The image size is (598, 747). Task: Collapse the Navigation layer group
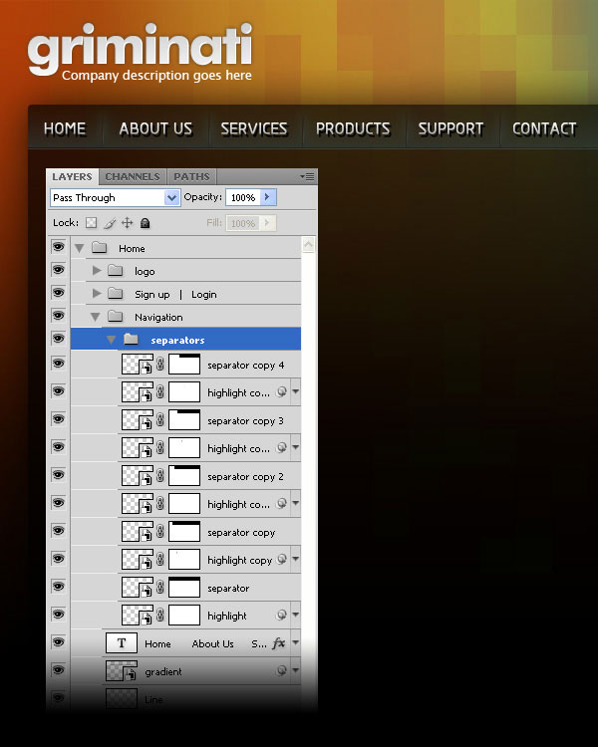click(x=96, y=317)
